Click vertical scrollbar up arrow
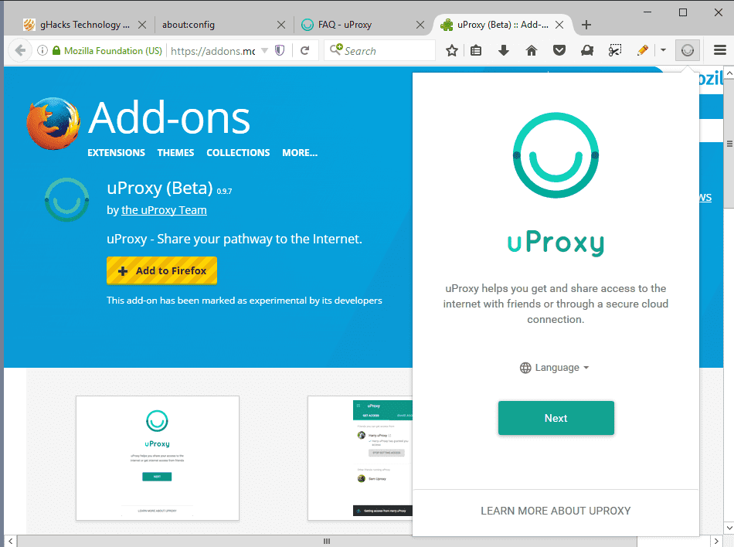Image resolution: width=734 pixels, height=547 pixels. click(x=729, y=73)
